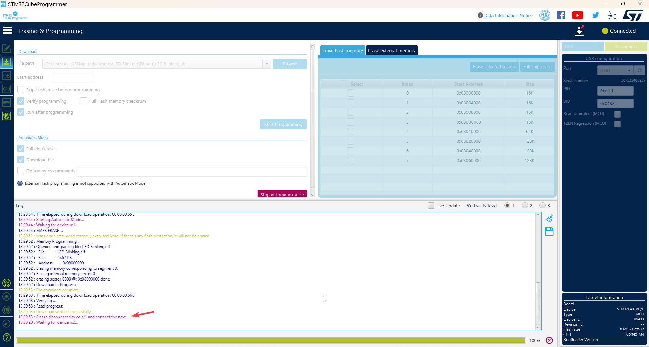Toggle Full Flash memory checksum
Screen dimensions: 649x347
pos(84,101)
